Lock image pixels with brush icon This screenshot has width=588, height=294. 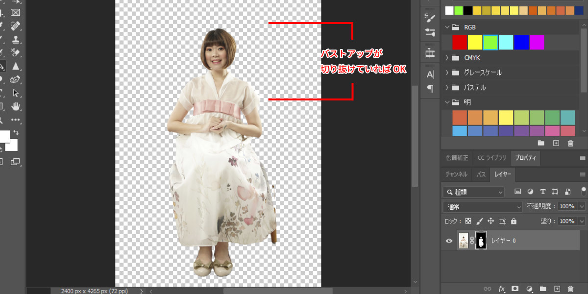(x=480, y=221)
